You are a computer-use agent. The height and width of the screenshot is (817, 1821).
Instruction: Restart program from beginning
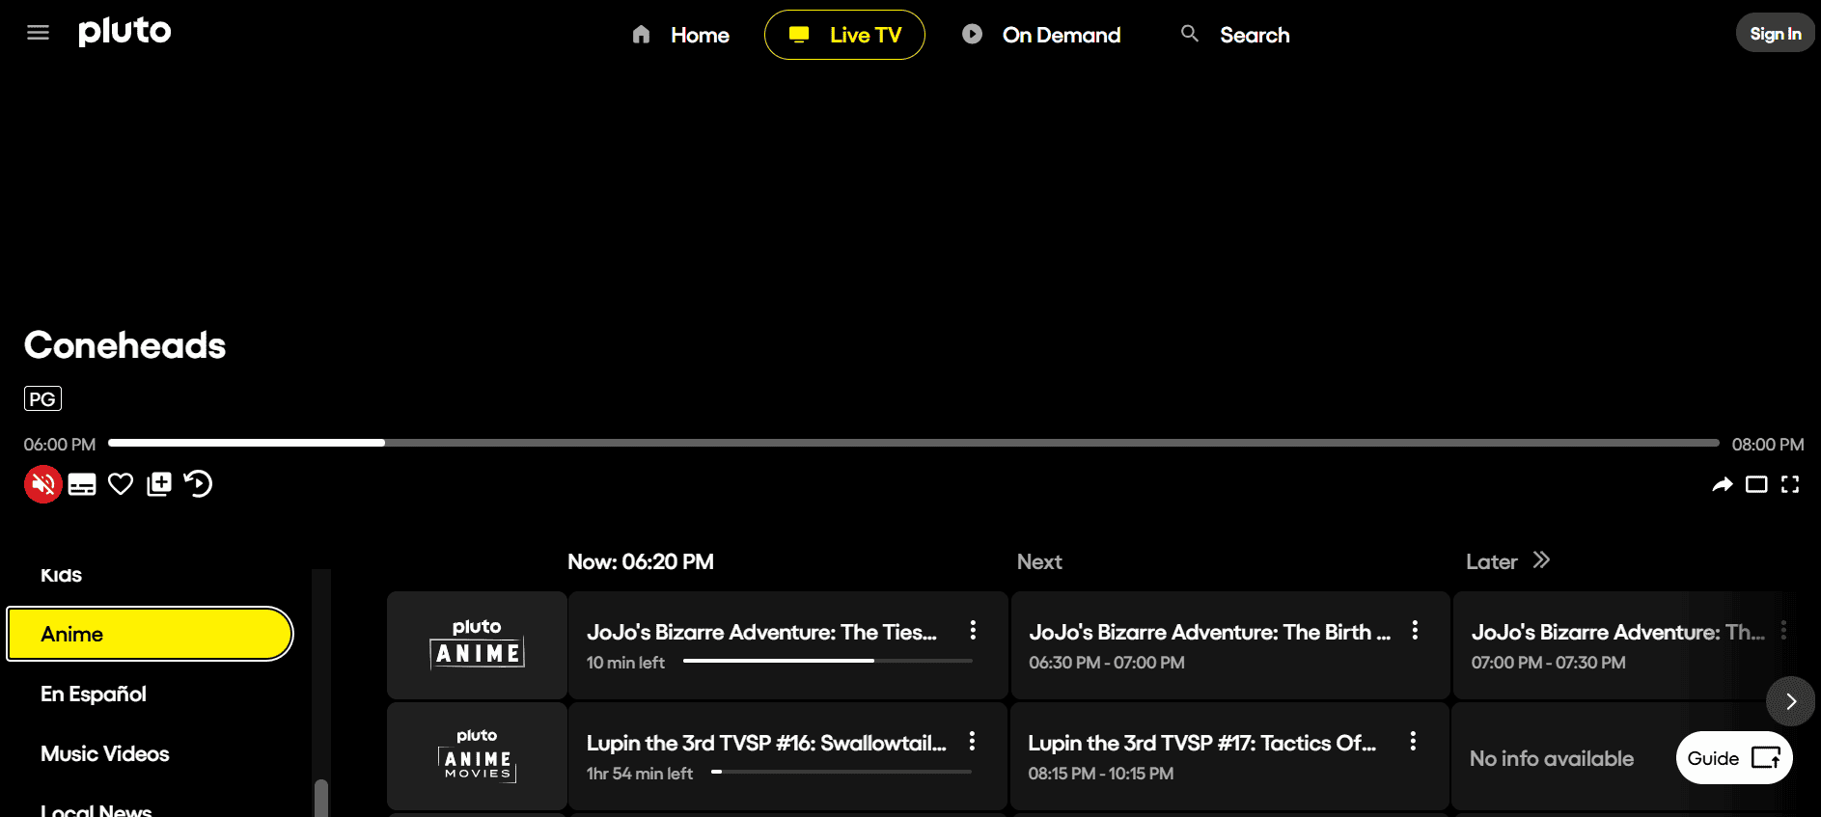pos(198,483)
